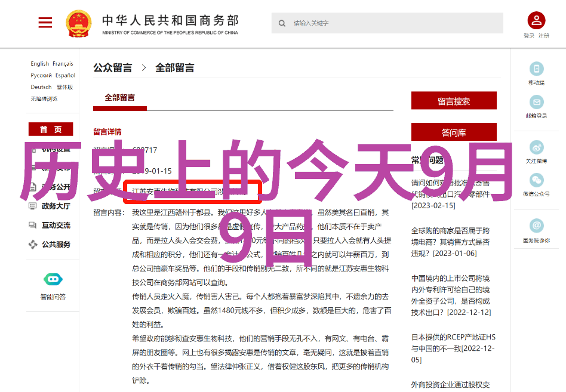
Task: Open 互动交流 in the sidebar menu
Action: (x=56, y=226)
